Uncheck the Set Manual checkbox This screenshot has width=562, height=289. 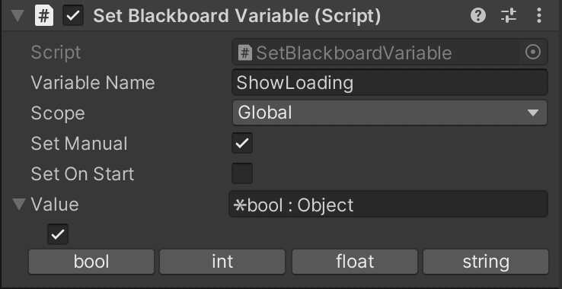click(242, 143)
